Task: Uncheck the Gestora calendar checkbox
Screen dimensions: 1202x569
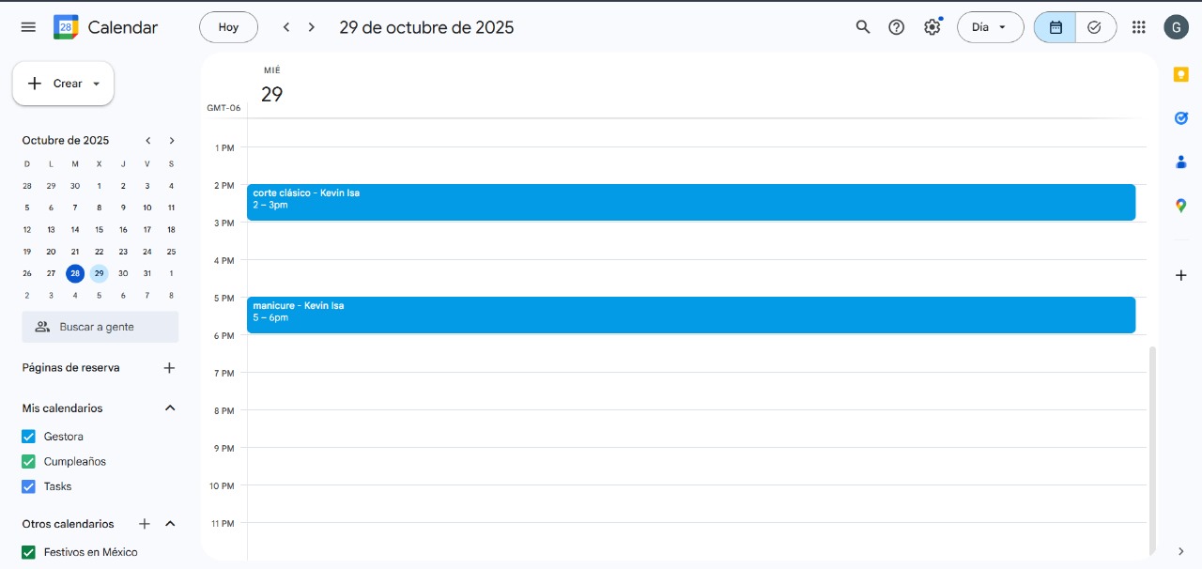Action: coord(28,437)
